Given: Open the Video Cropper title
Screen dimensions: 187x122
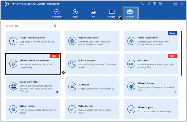Looking at the screenshot, I should (145, 107).
